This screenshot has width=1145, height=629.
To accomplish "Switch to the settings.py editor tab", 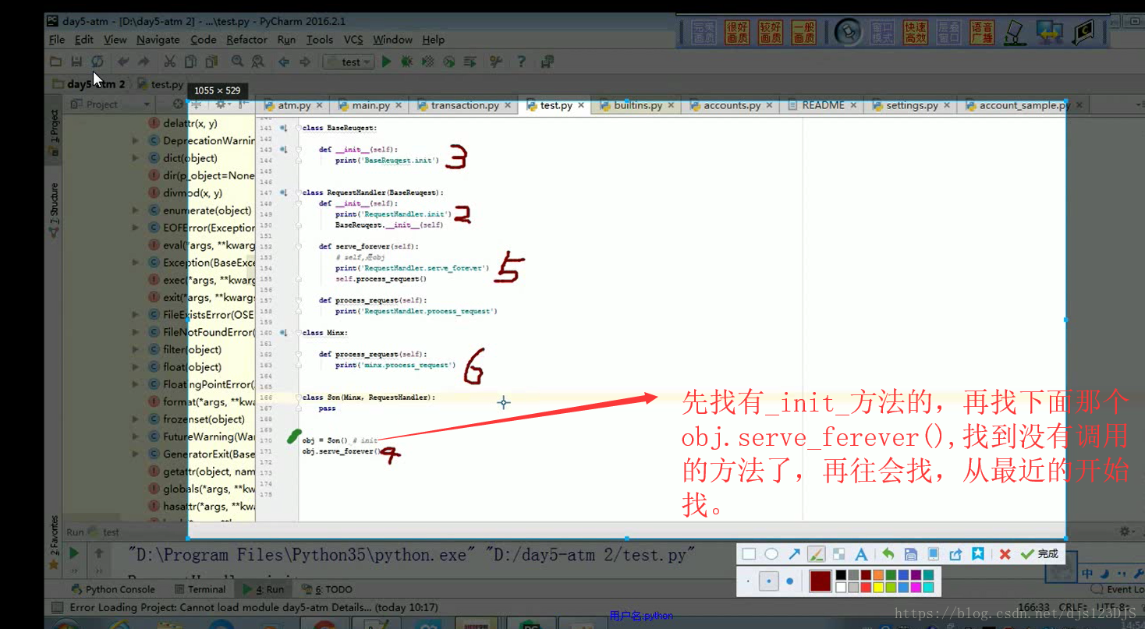I will point(912,105).
